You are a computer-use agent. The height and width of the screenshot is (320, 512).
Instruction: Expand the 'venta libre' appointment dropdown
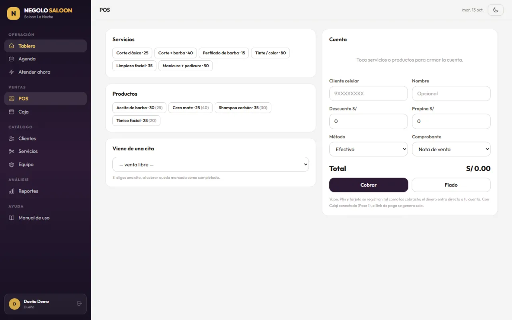tap(211, 164)
